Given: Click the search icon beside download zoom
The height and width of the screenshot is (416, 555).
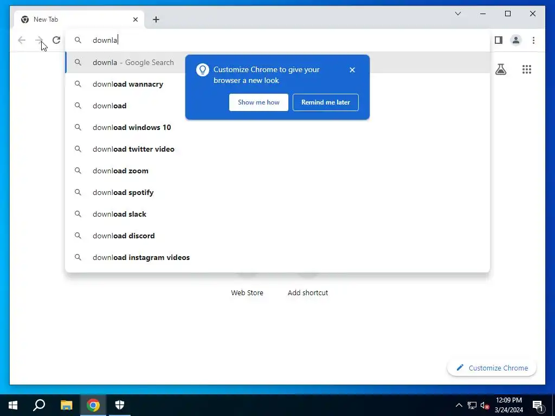Looking at the screenshot, I should [x=78, y=171].
